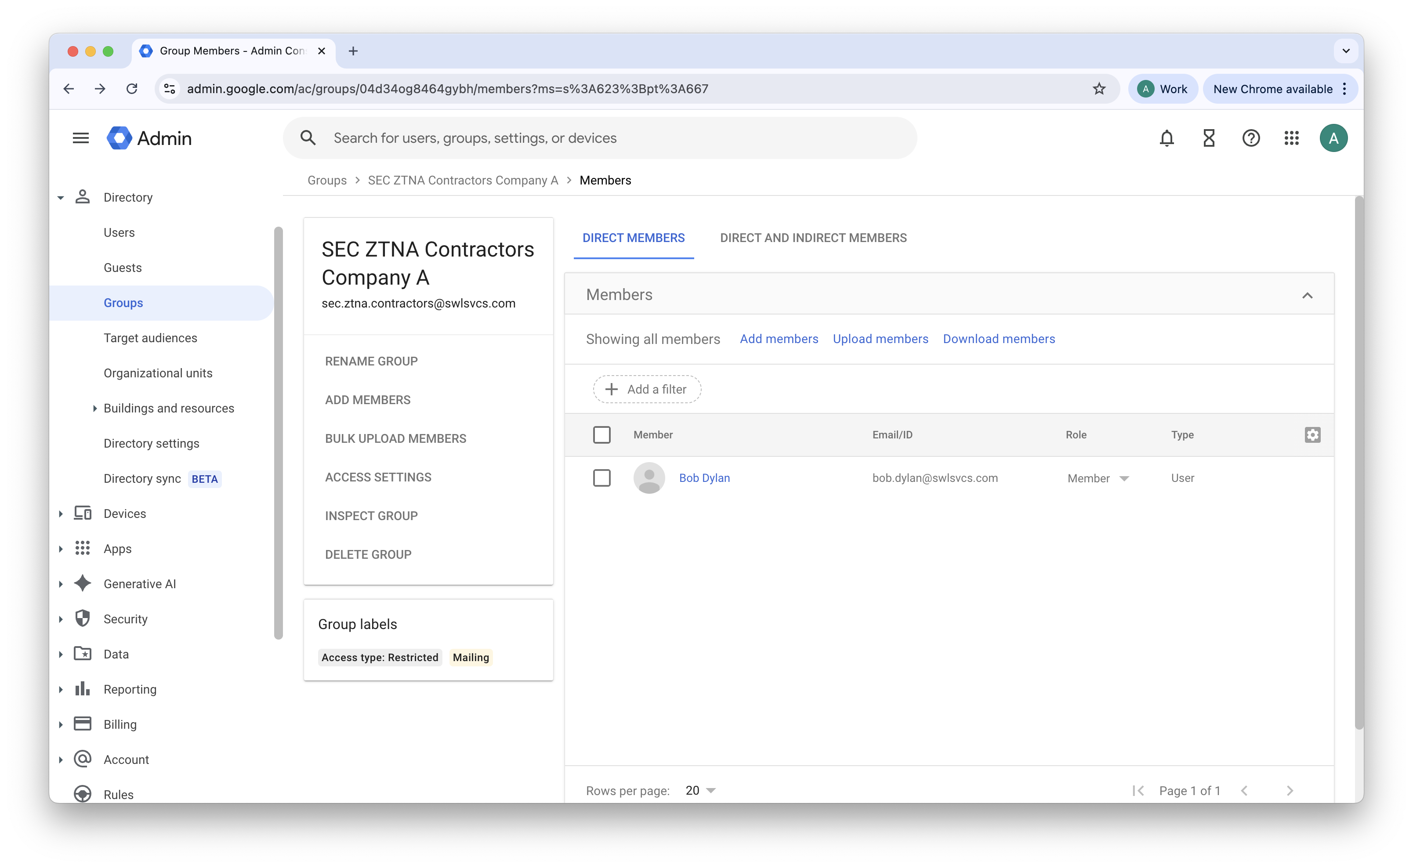Click the hamburger main menu icon
Viewport: 1413px width, 868px height.
click(81, 138)
